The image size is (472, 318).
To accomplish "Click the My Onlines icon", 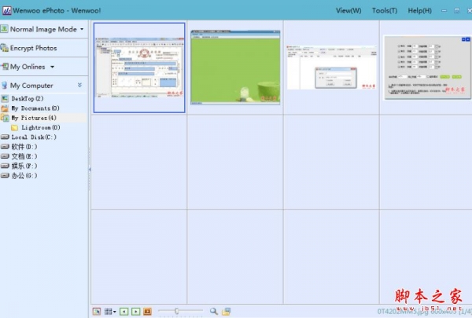I will (5, 67).
